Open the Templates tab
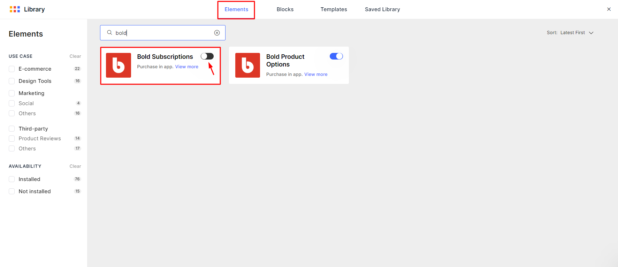618x267 pixels. (x=334, y=9)
